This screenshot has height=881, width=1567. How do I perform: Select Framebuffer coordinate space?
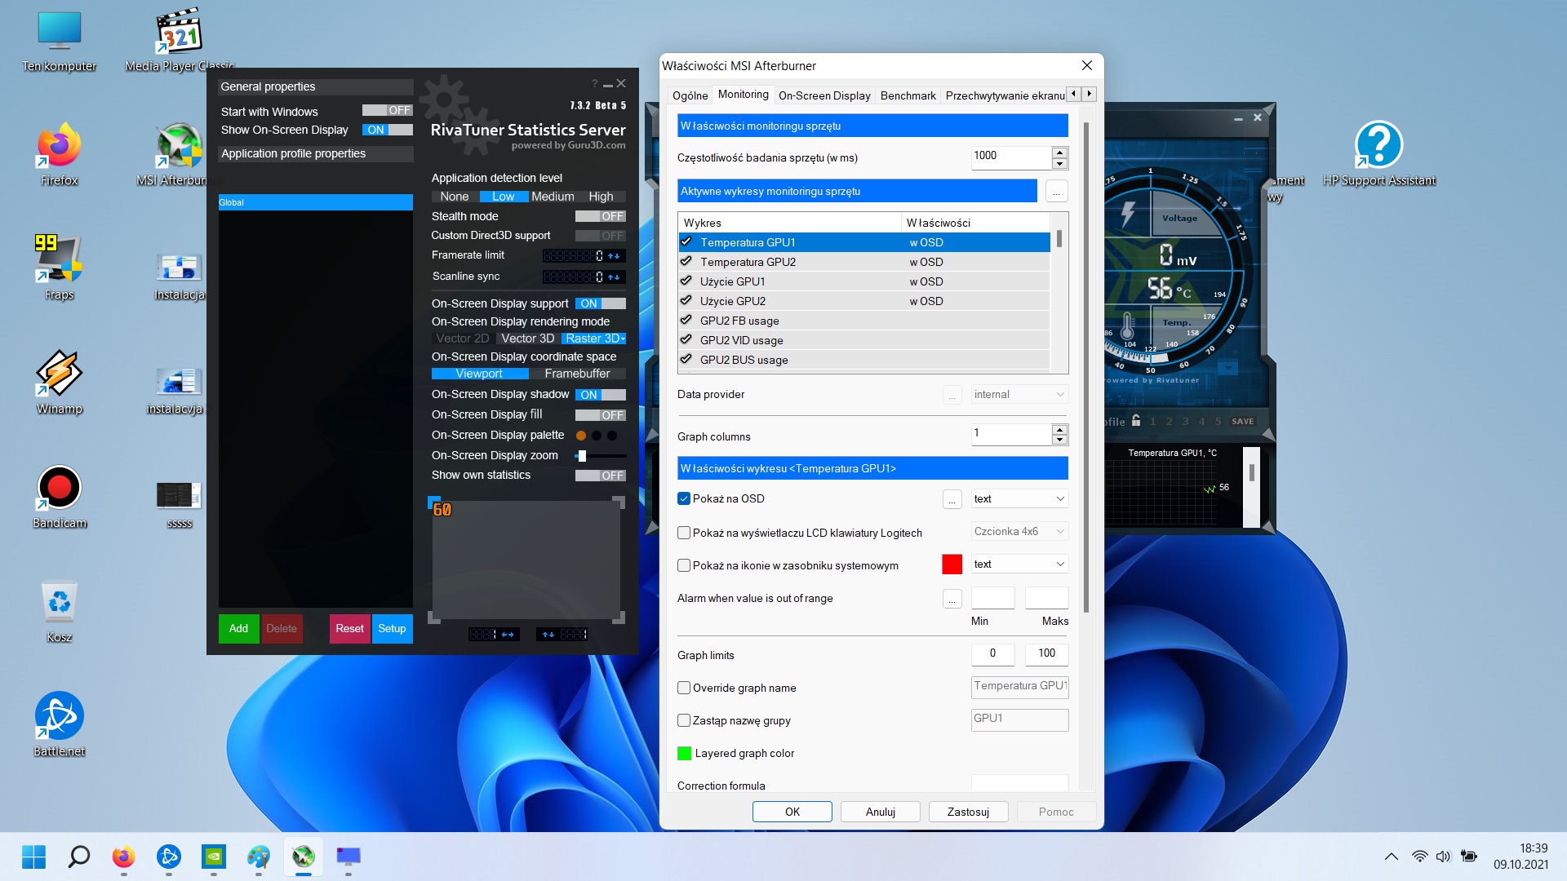click(577, 374)
